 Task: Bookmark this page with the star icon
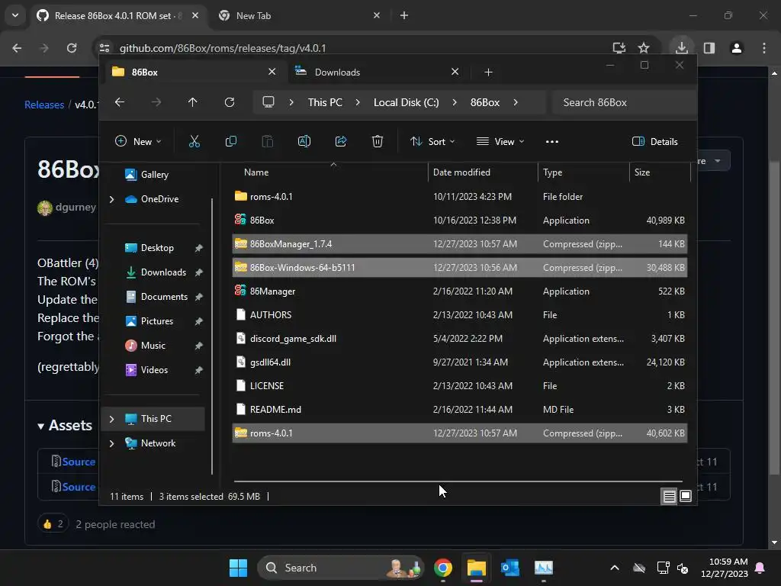[x=644, y=48]
